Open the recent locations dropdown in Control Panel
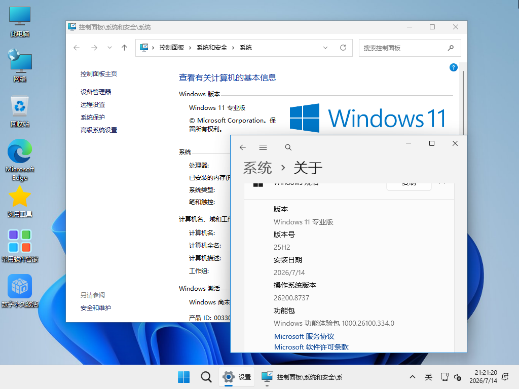The width and height of the screenshot is (519, 389). coord(109,48)
